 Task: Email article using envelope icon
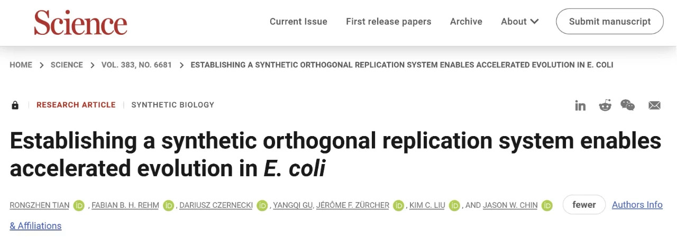click(654, 105)
